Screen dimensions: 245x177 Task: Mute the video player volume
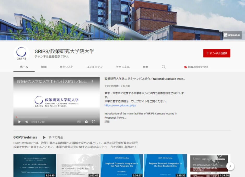tap(27, 122)
